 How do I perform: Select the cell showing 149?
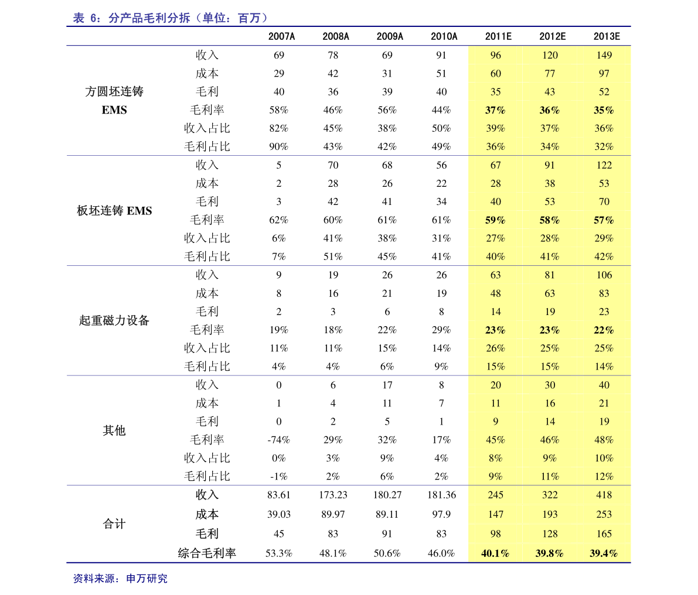pos(604,55)
